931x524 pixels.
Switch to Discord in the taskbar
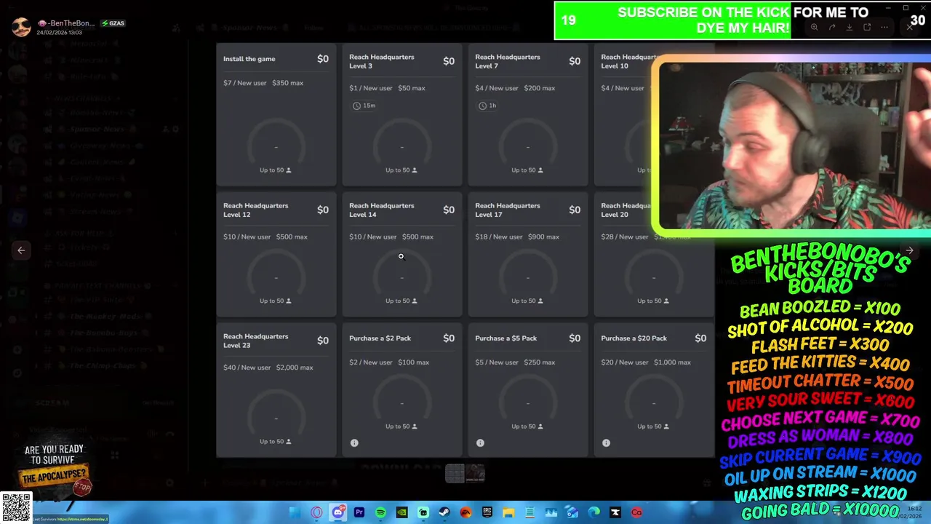tap(337, 512)
